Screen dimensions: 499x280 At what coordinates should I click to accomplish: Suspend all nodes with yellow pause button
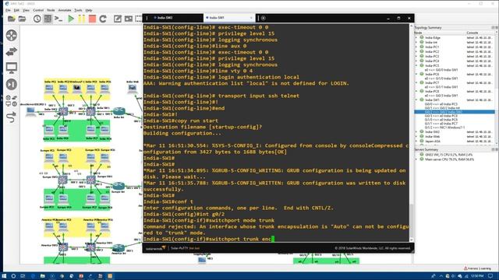81,19
